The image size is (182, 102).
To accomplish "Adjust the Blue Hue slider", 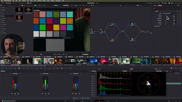I will tap(167, 22).
